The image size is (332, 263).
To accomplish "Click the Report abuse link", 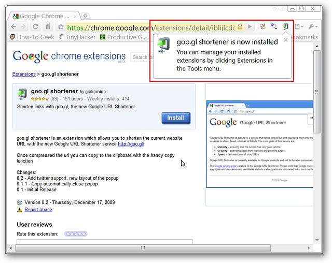I will [38, 210].
